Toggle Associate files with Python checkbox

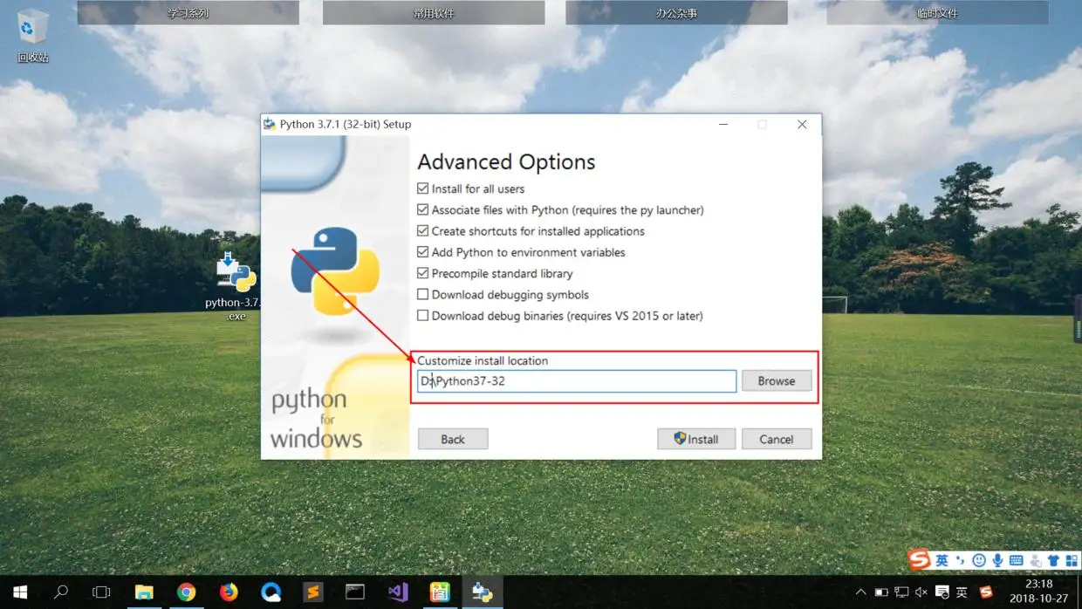(422, 209)
